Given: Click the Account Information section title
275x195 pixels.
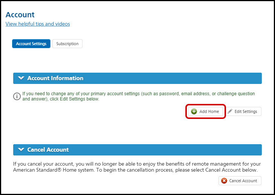Looking at the screenshot, I should (55, 78).
